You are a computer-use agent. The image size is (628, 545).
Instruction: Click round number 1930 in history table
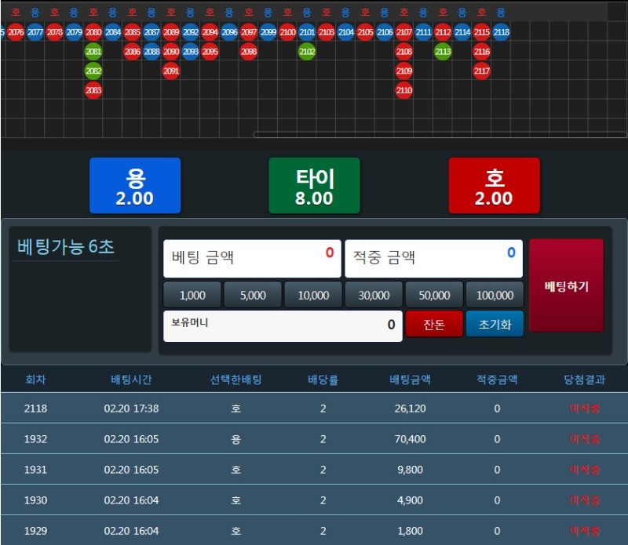click(x=35, y=500)
